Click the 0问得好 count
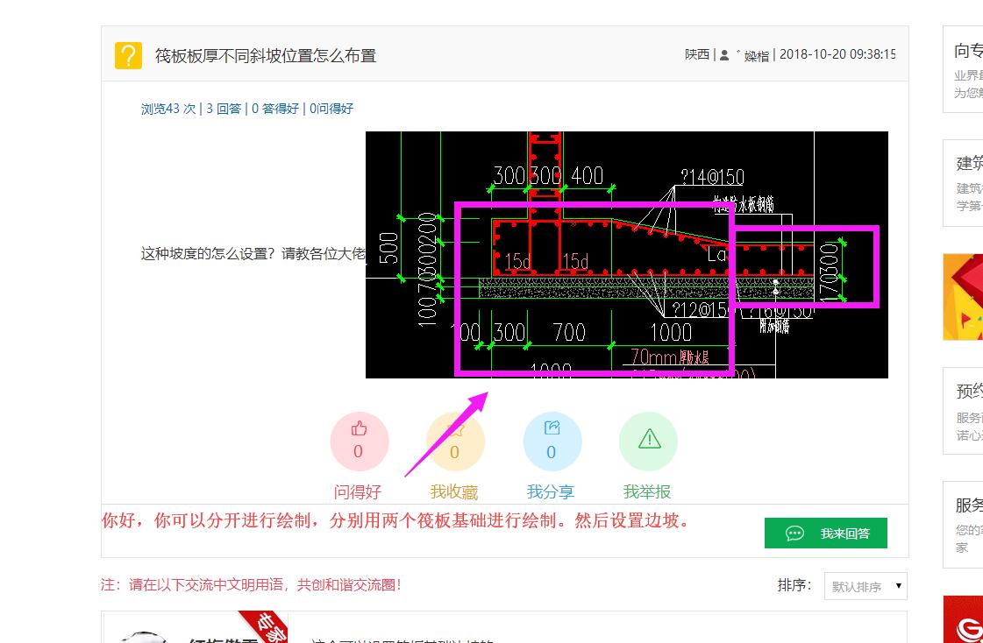This screenshot has width=983, height=643. point(331,109)
